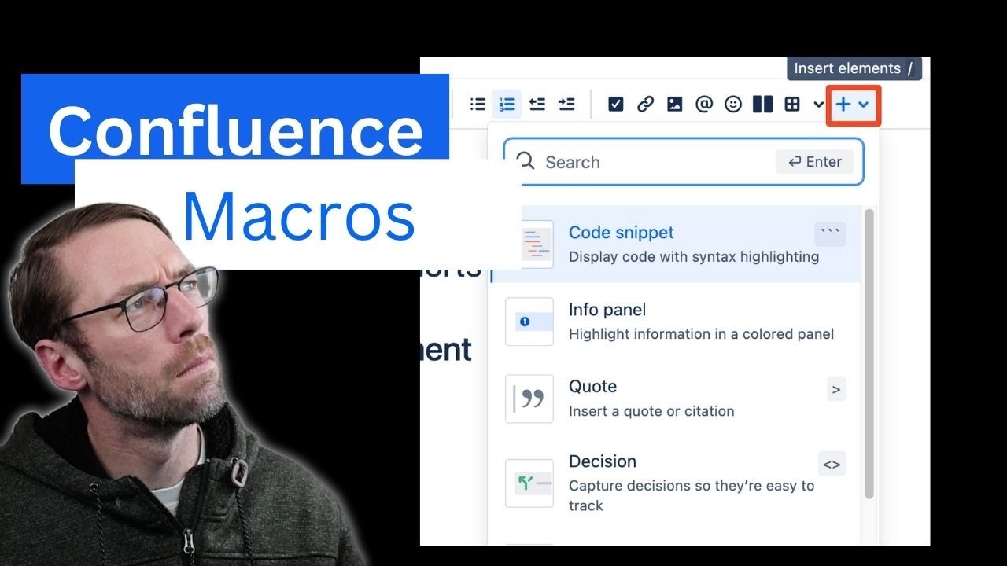The width and height of the screenshot is (1007, 566).
Task: Click the Quote marks thumbnail icon
Action: pos(529,399)
